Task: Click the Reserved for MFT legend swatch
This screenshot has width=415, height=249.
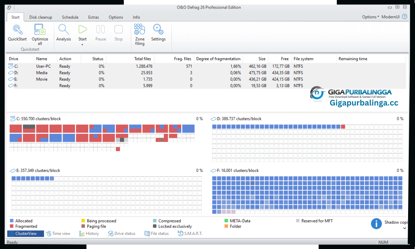Action: pos(298,221)
